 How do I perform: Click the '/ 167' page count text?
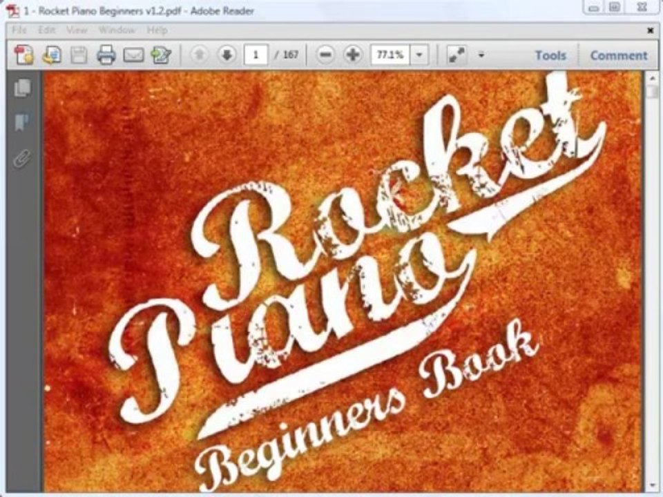pyautogui.click(x=286, y=55)
